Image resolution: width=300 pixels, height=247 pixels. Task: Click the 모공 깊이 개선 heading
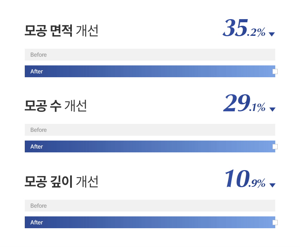61,182
